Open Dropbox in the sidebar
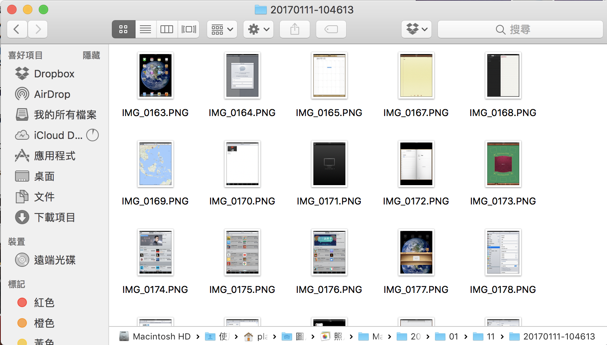The height and width of the screenshot is (345, 607). coord(54,74)
